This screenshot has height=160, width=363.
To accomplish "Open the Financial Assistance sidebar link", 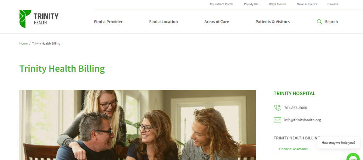I will pyautogui.click(x=294, y=149).
